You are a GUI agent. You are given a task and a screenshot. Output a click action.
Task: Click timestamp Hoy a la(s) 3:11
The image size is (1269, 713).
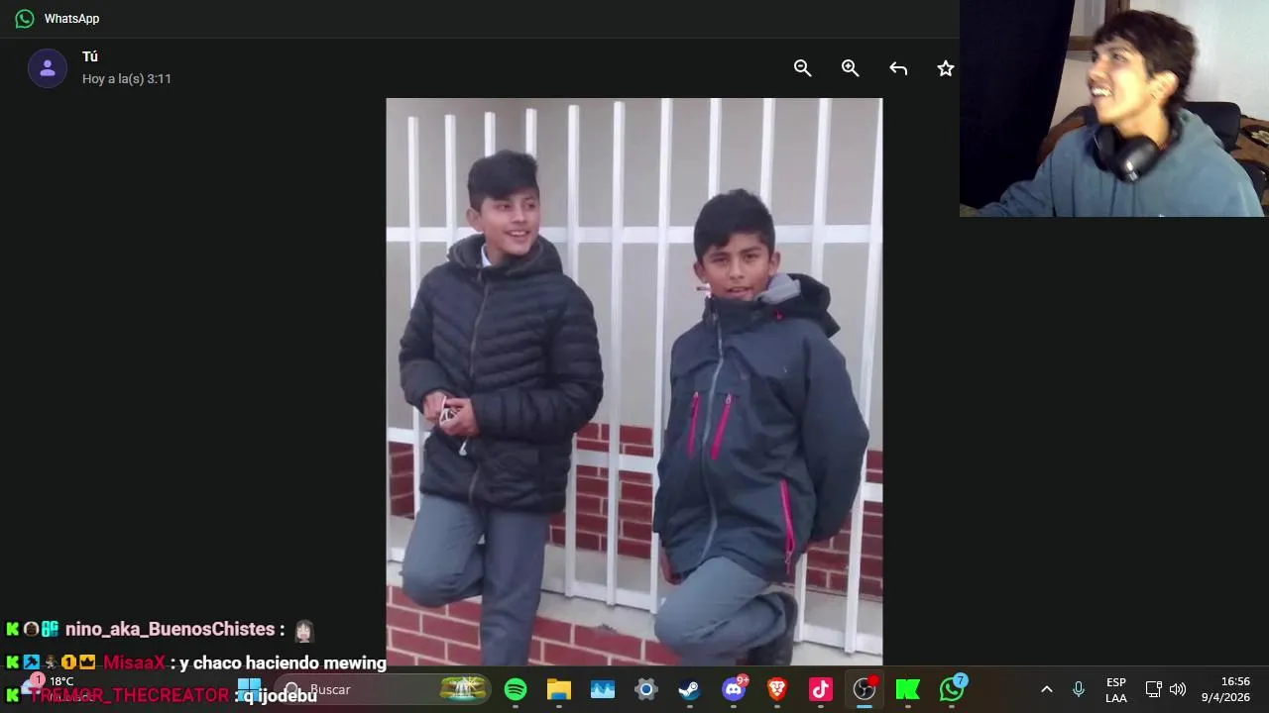[127, 79]
